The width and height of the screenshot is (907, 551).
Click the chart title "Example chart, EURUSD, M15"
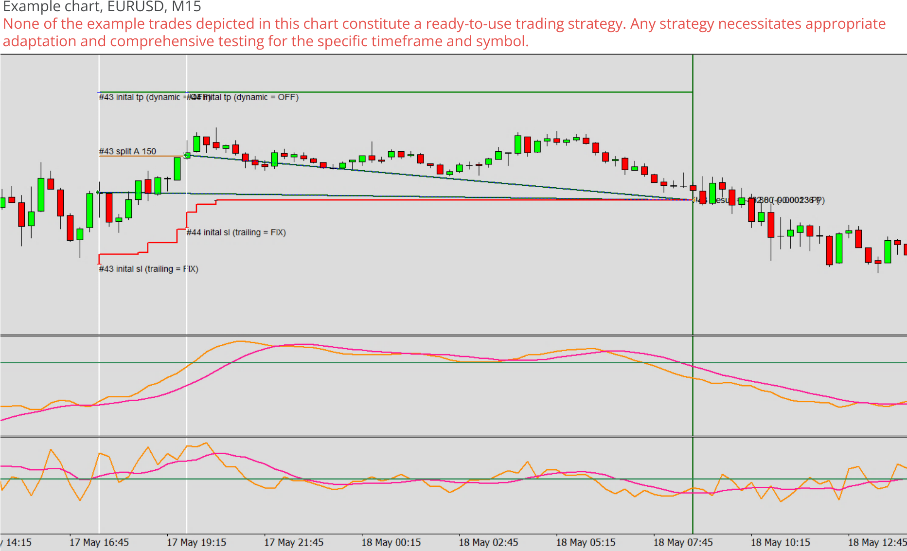(x=102, y=7)
